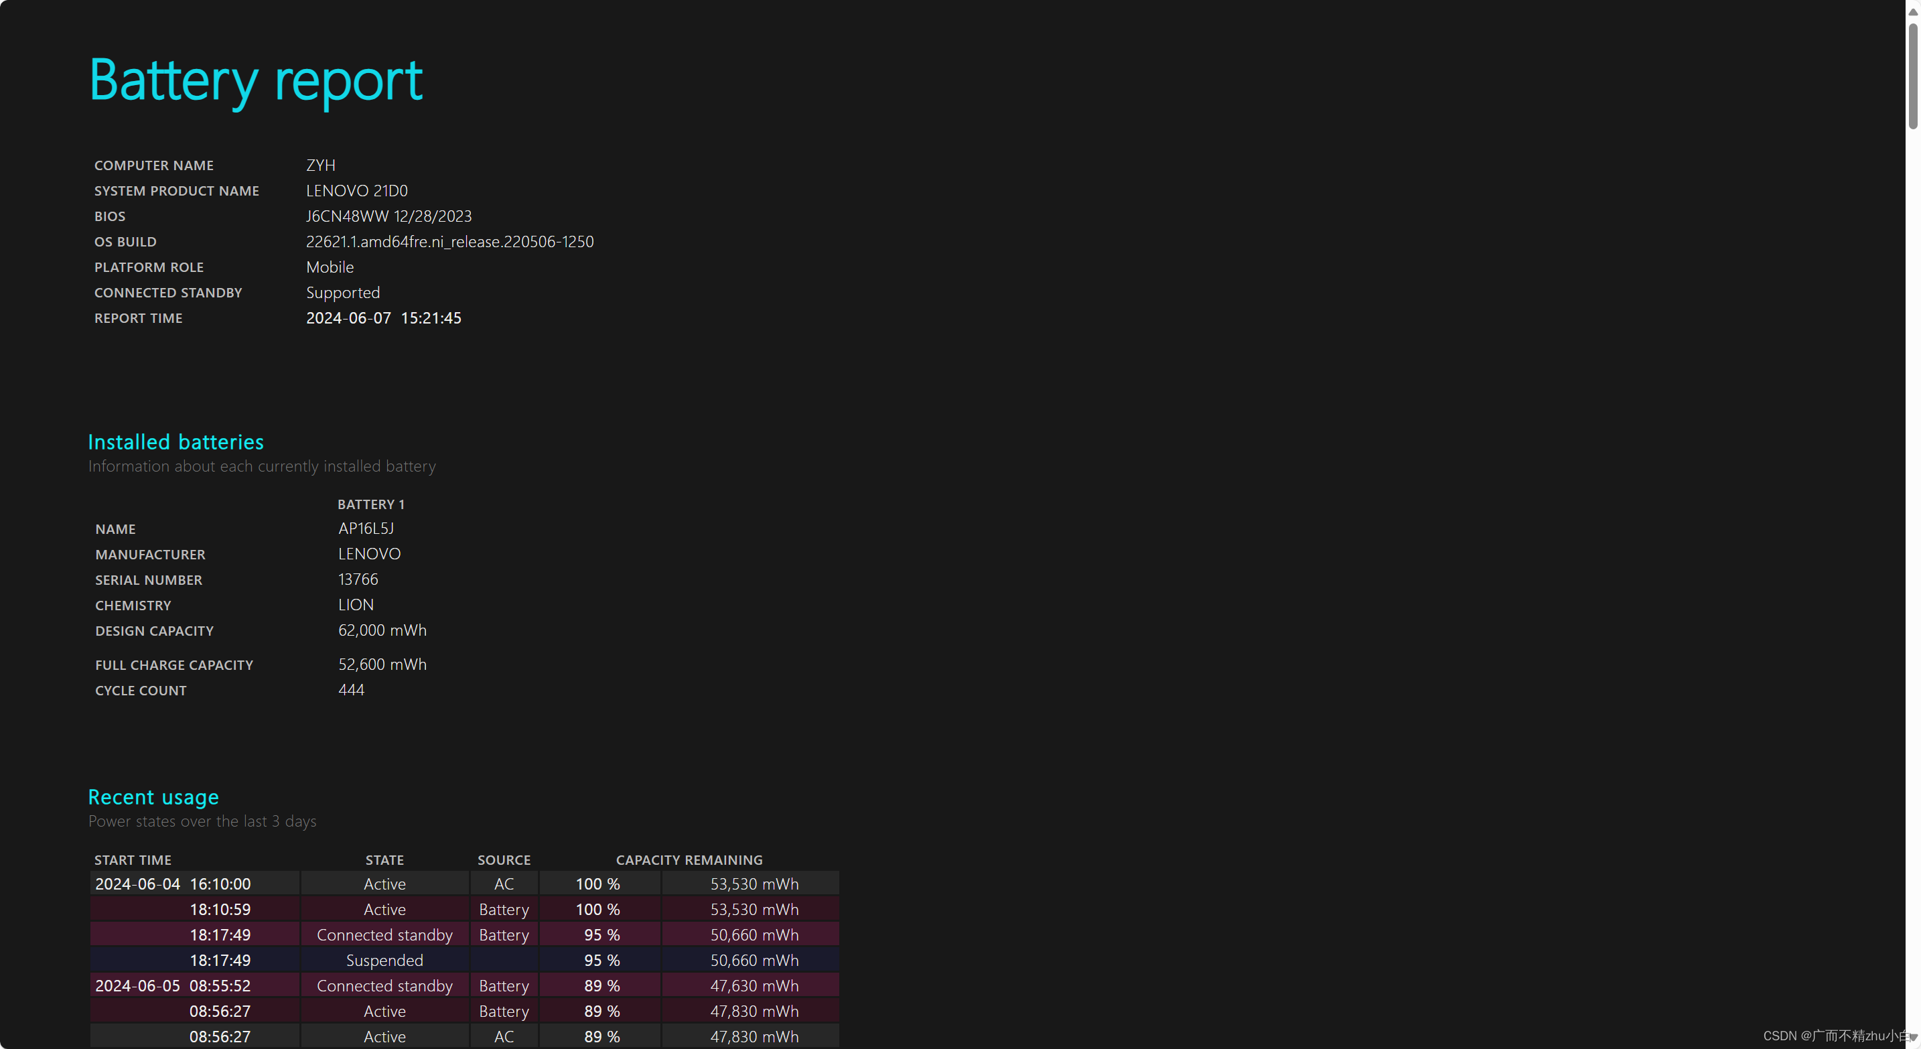Click the battery name AP16L5J
The height and width of the screenshot is (1049, 1921).
(x=366, y=529)
